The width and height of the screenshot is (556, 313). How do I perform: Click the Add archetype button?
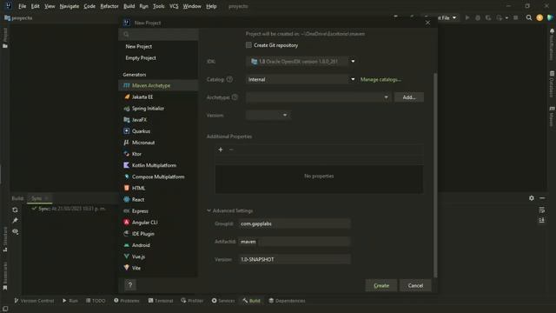409,97
